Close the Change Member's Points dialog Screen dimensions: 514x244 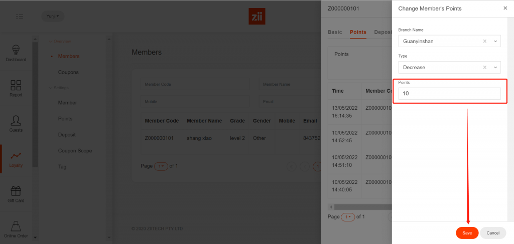pos(505,8)
